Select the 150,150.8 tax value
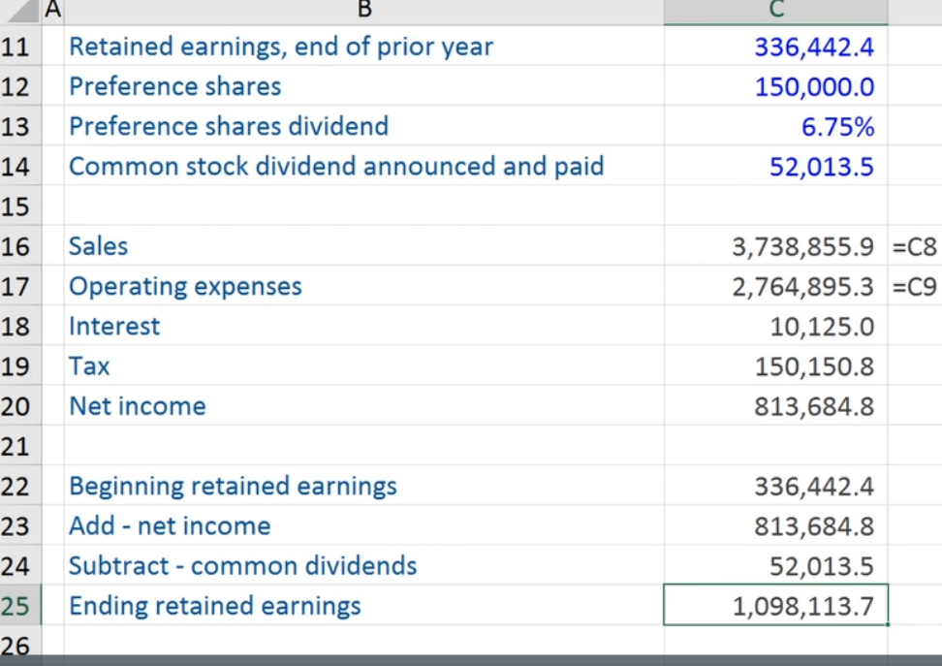 pos(775,365)
